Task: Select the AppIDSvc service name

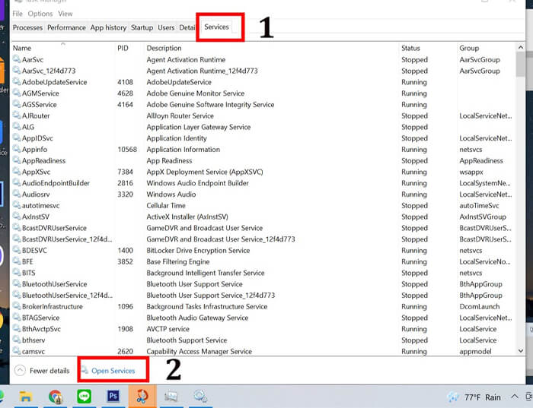Action: (37, 138)
